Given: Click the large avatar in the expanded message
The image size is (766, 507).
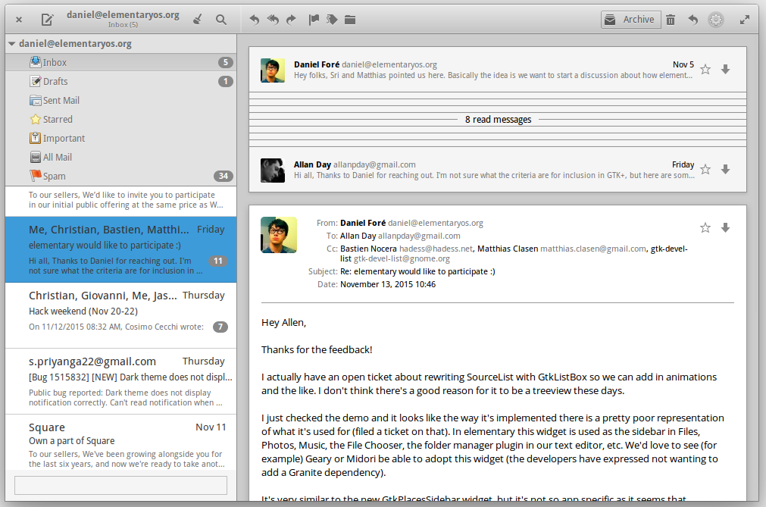Looking at the screenshot, I should 279,235.
